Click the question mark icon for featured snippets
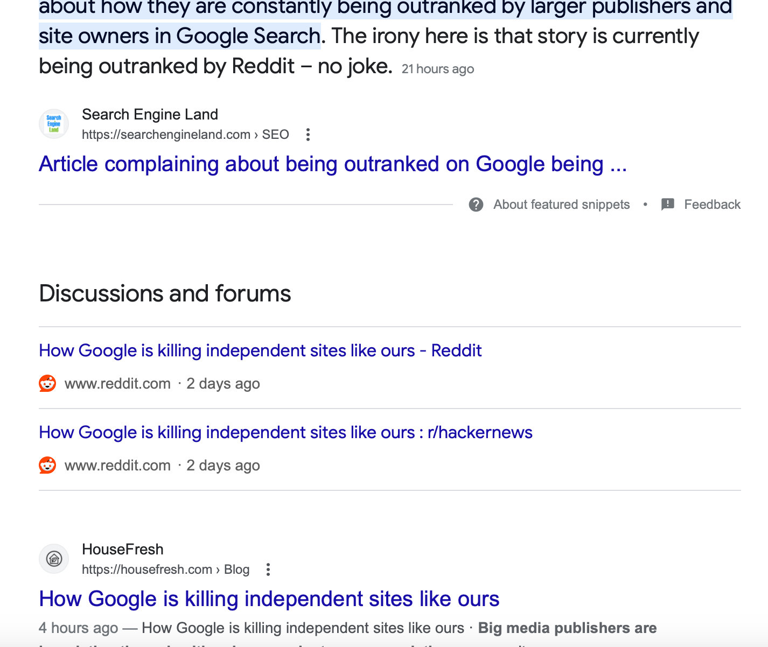 coord(476,205)
